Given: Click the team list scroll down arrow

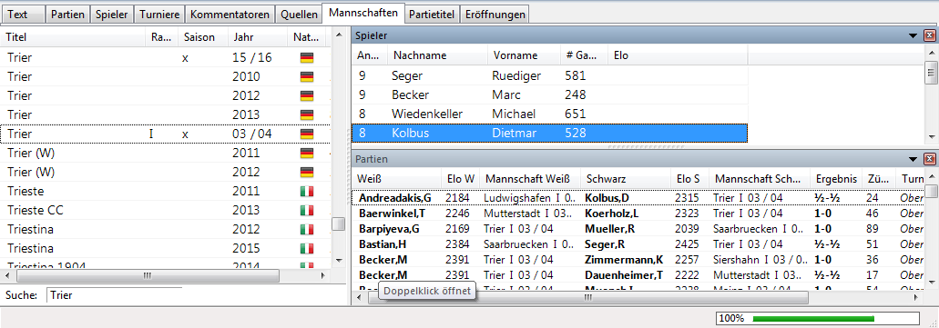Looking at the screenshot, I should pyautogui.click(x=339, y=261).
